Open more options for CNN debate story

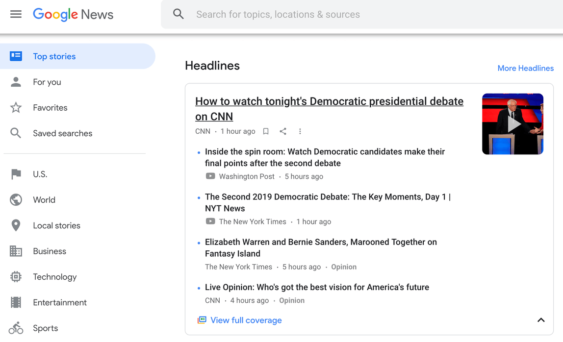coord(300,131)
